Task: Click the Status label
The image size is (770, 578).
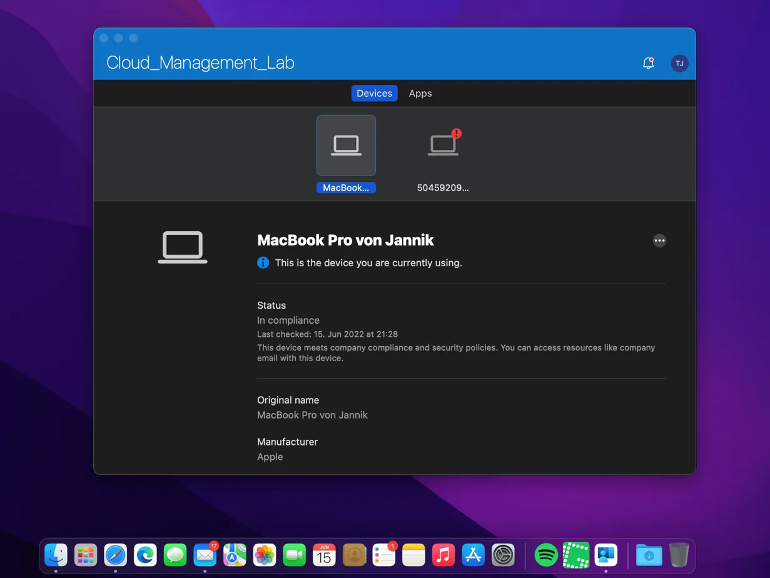Action: pyautogui.click(x=271, y=306)
